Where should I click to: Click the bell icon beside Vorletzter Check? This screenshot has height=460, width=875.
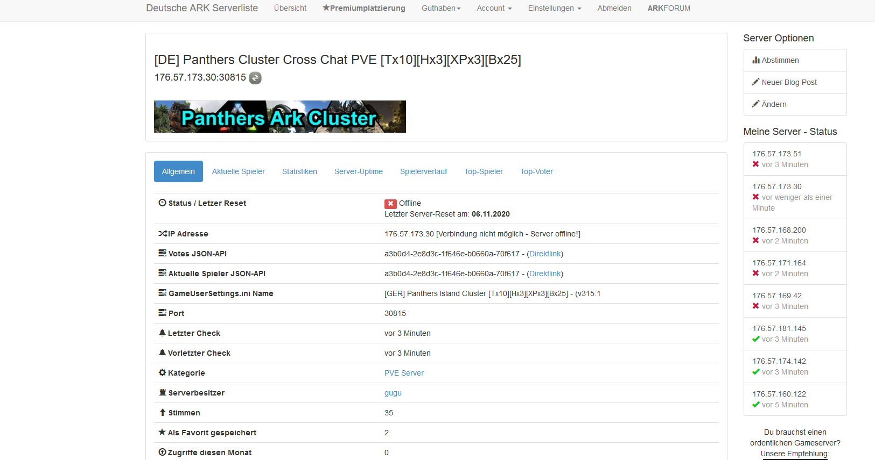click(x=162, y=353)
